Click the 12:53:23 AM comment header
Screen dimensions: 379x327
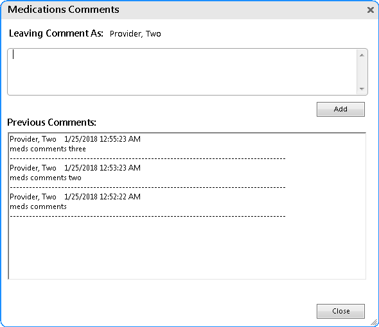(x=75, y=168)
